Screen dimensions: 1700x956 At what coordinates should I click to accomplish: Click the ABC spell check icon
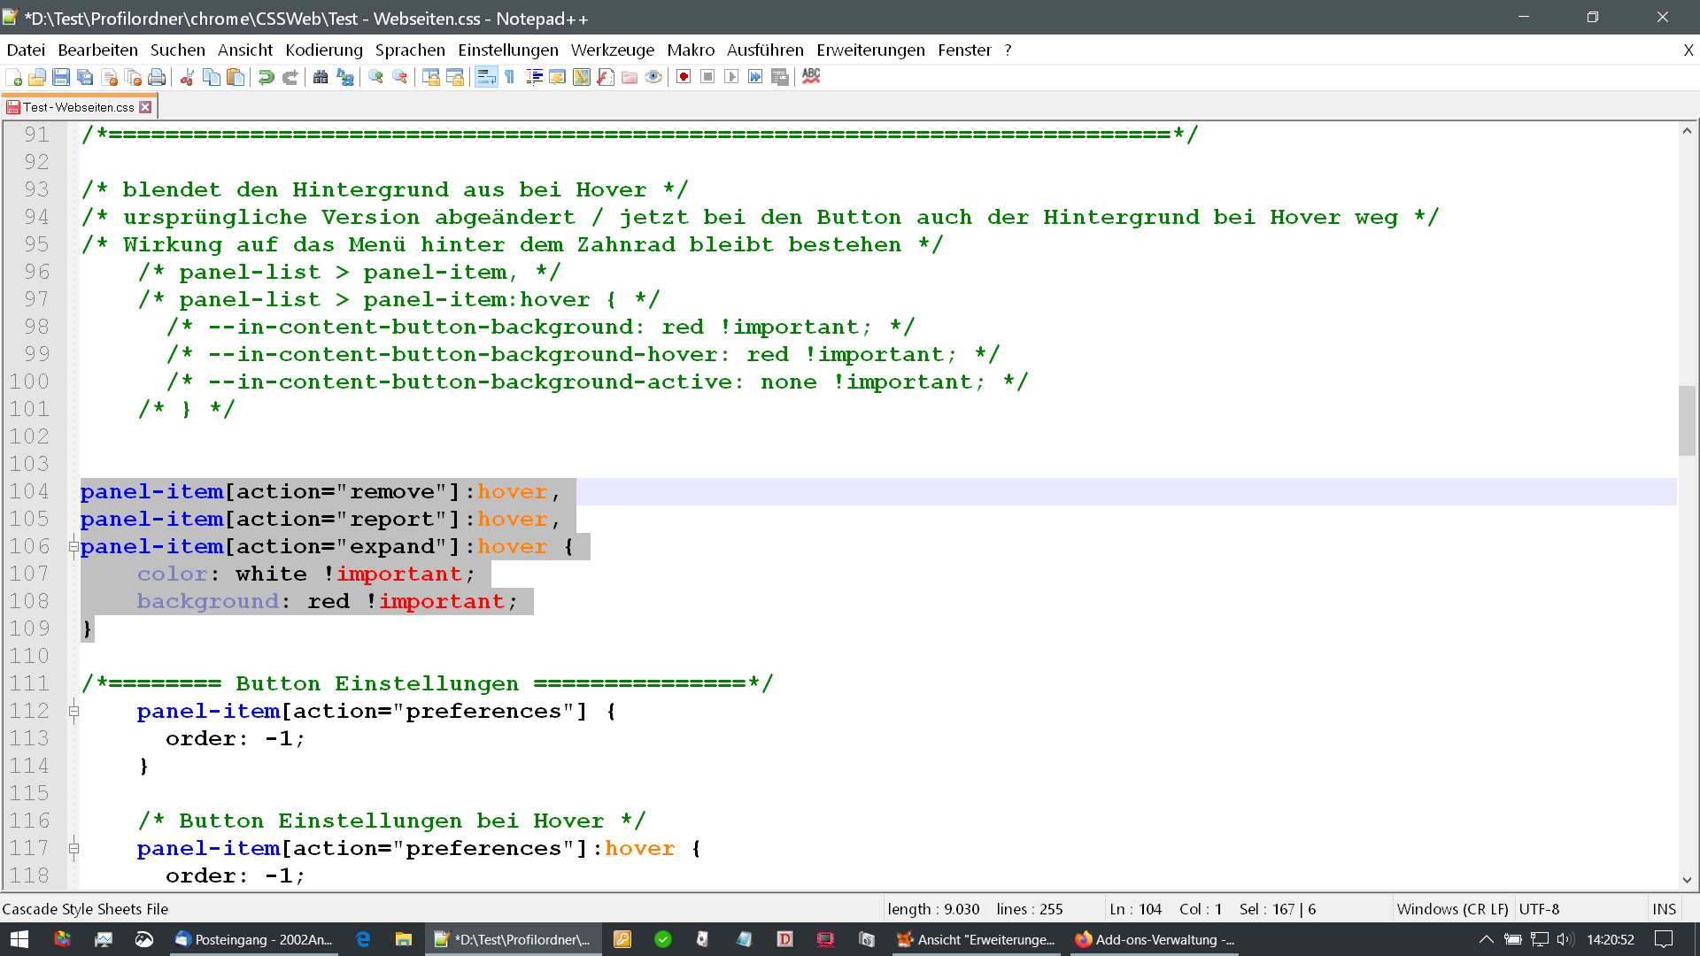point(811,77)
